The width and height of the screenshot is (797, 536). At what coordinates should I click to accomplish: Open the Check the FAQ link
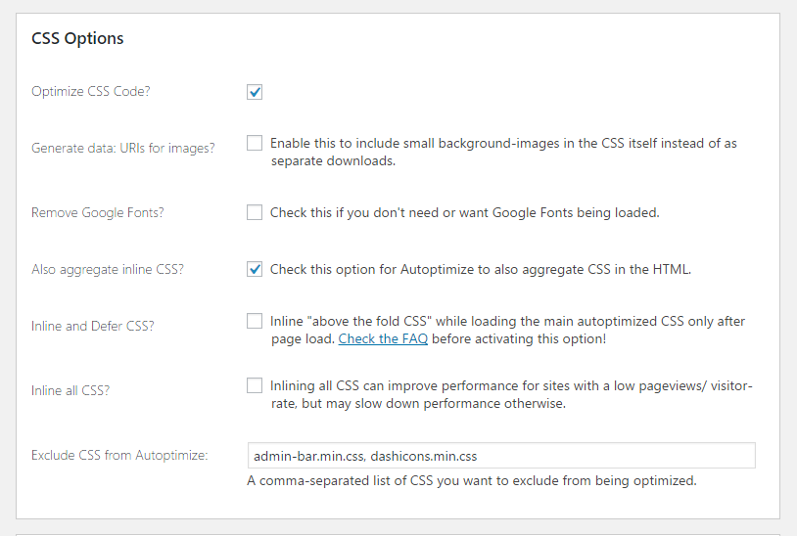383,339
